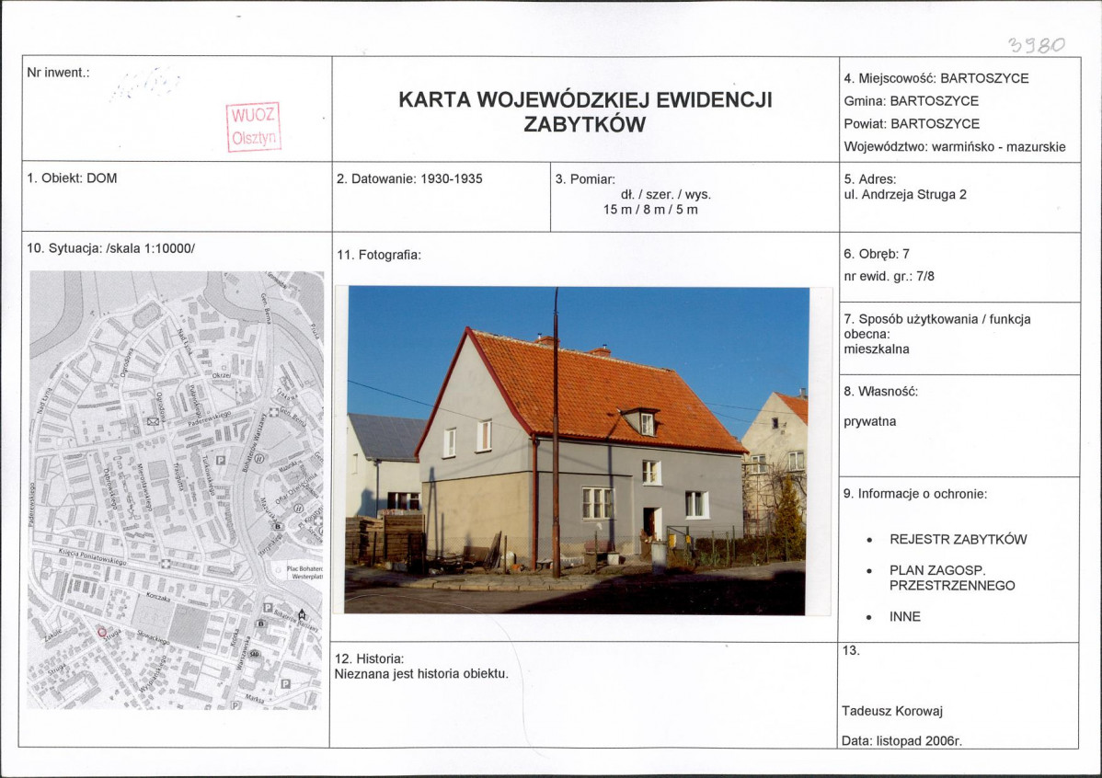Click Województwo: warmińsko - mazurskie
This screenshot has width=1102, height=778.
[955, 147]
